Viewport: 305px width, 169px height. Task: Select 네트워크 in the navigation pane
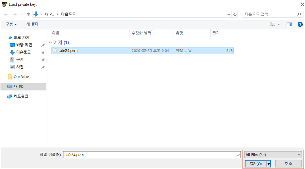click(21, 96)
